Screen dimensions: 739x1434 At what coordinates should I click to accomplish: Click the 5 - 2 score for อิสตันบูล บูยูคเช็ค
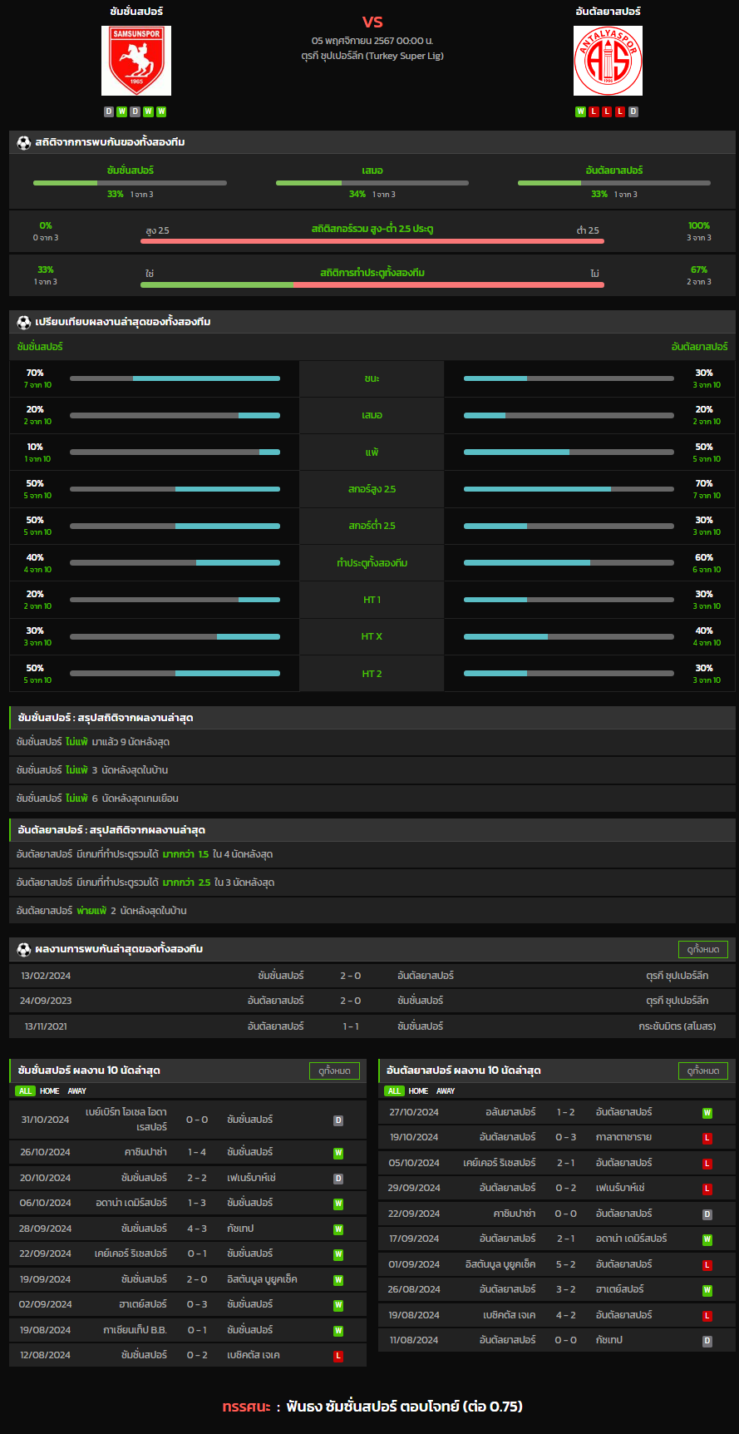point(566,1265)
